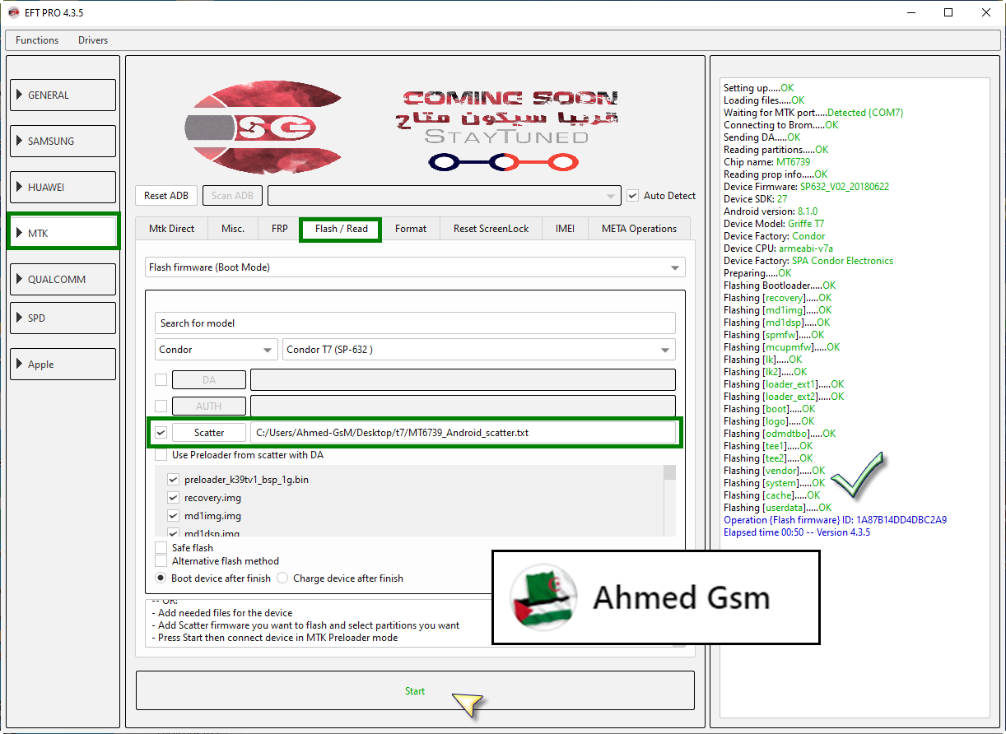Click the log line "Device SDK: 27"
Viewport: 1006px width, 734px height.
(755, 199)
